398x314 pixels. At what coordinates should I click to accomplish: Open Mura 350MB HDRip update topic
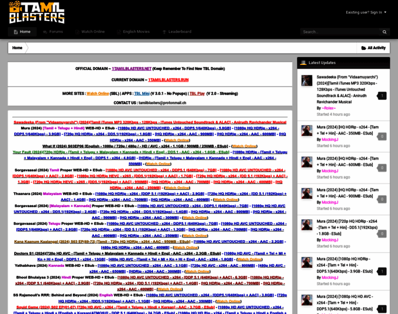coord(348,130)
